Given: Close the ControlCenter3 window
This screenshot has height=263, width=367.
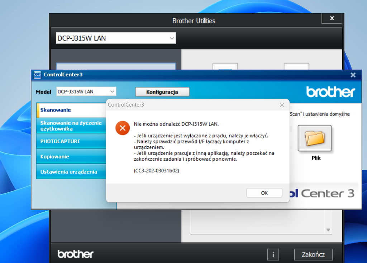Looking at the screenshot, I should [353, 75].
